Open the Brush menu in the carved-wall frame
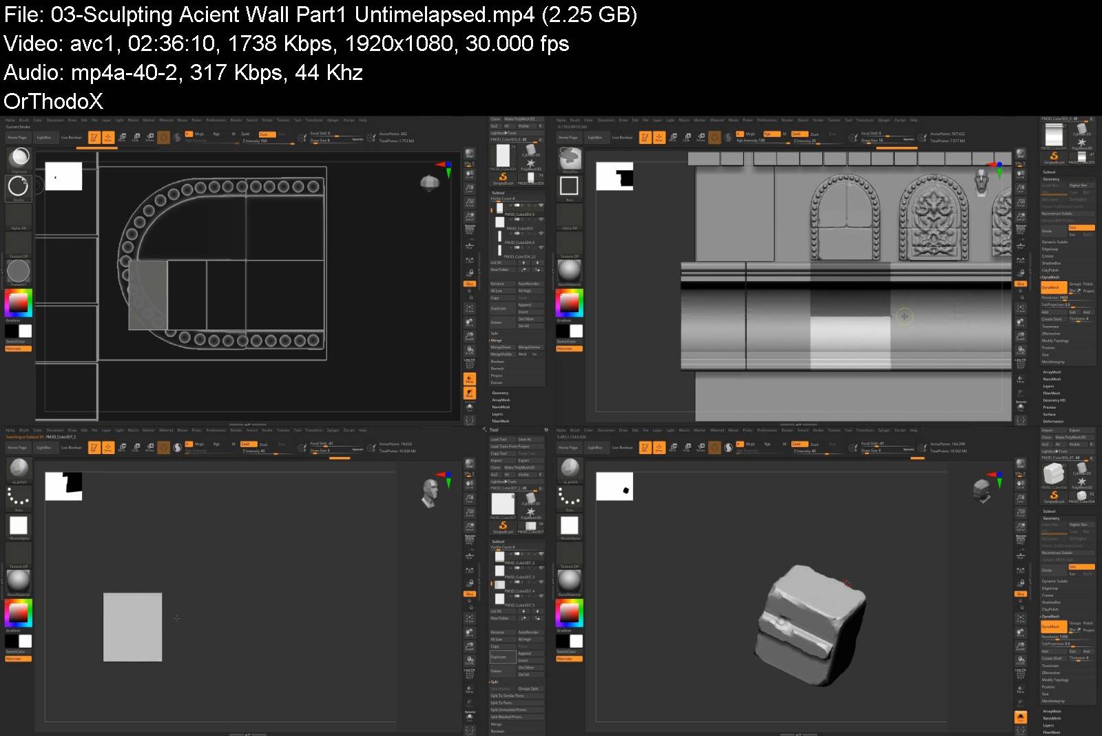Viewport: 1102px width, 736px height. 575,120
